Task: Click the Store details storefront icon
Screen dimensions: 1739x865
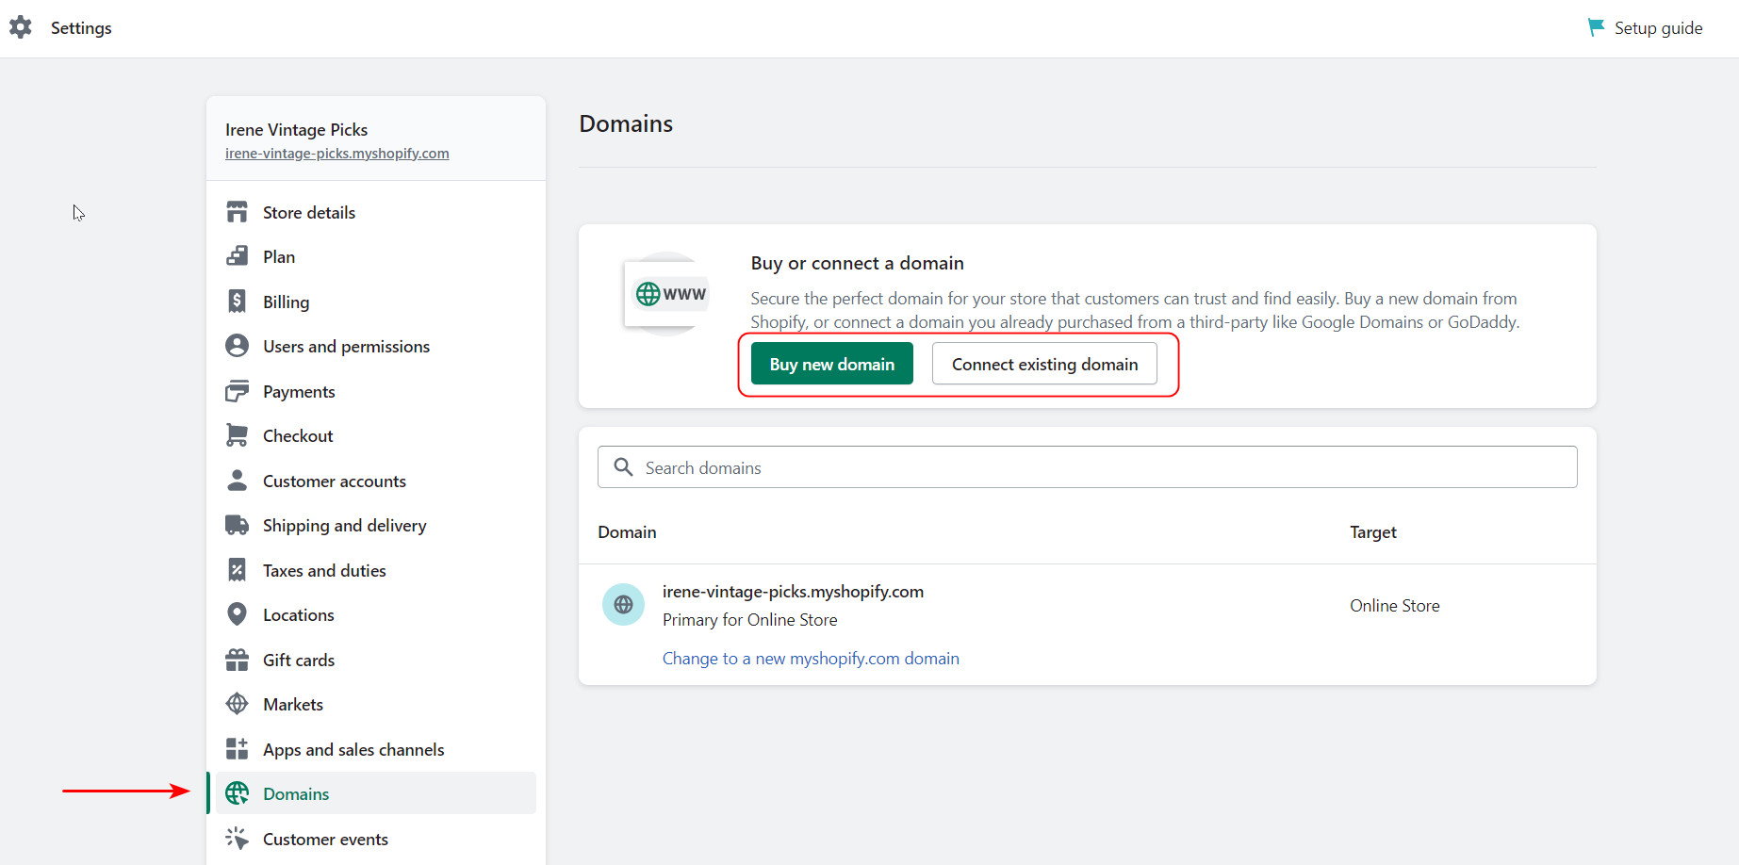Action: (237, 212)
